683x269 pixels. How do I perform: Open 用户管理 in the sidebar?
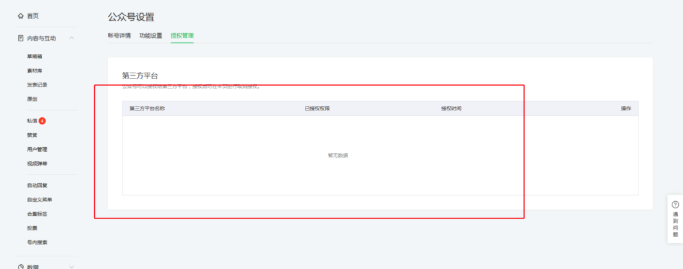[x=37, y=149]
